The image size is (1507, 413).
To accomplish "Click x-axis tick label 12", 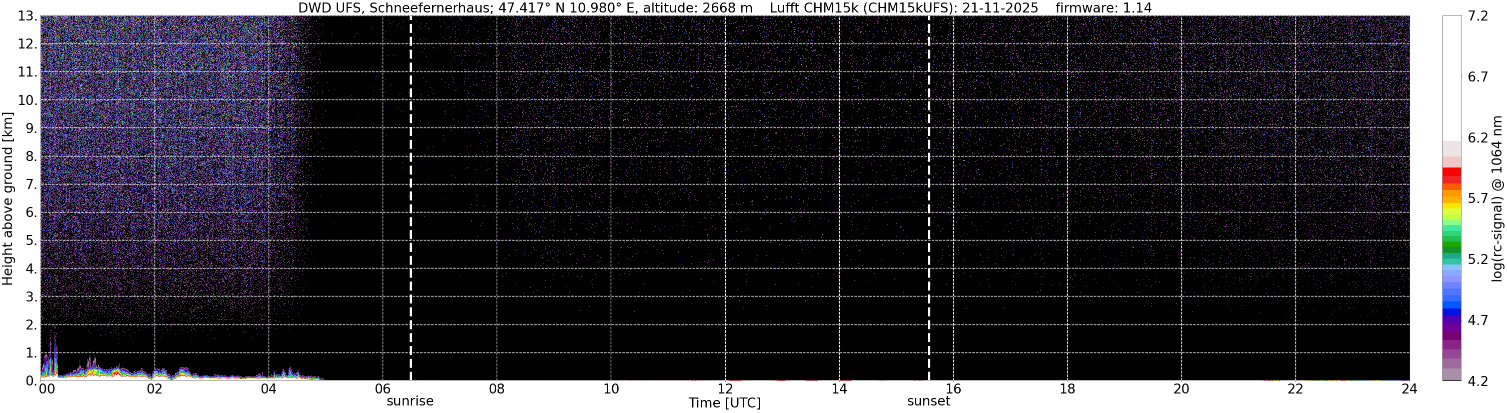I will [x=725, y=389].
